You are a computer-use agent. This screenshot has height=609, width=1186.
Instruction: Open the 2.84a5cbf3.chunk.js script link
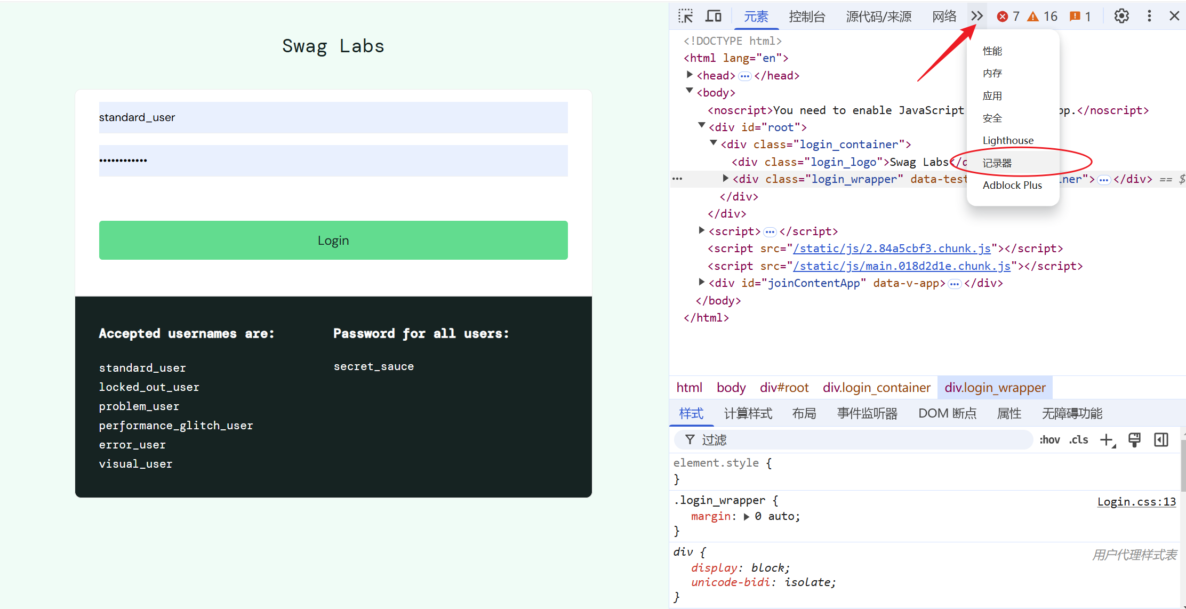pos(892,249)
